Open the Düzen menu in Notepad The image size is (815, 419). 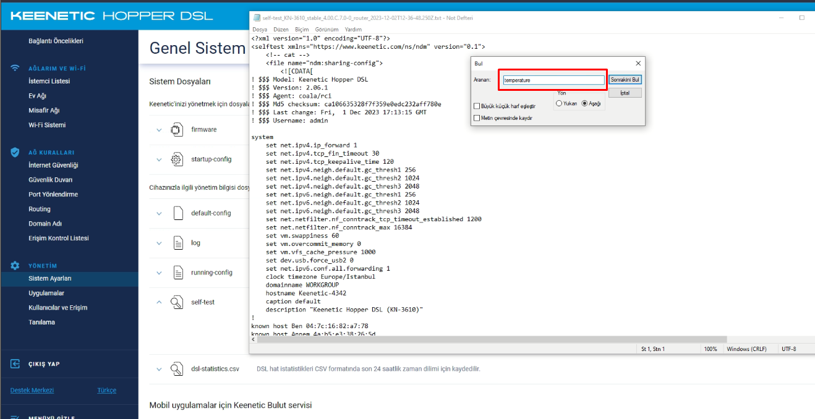pos(281,29)
